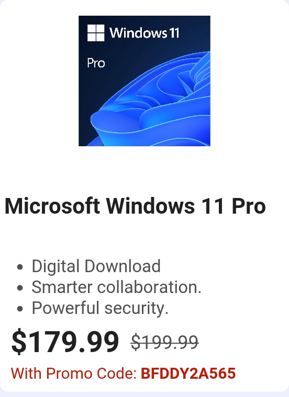Click the "11" digits in the image wordmark
The image size is (289, 397).
[x=174, y=33]
